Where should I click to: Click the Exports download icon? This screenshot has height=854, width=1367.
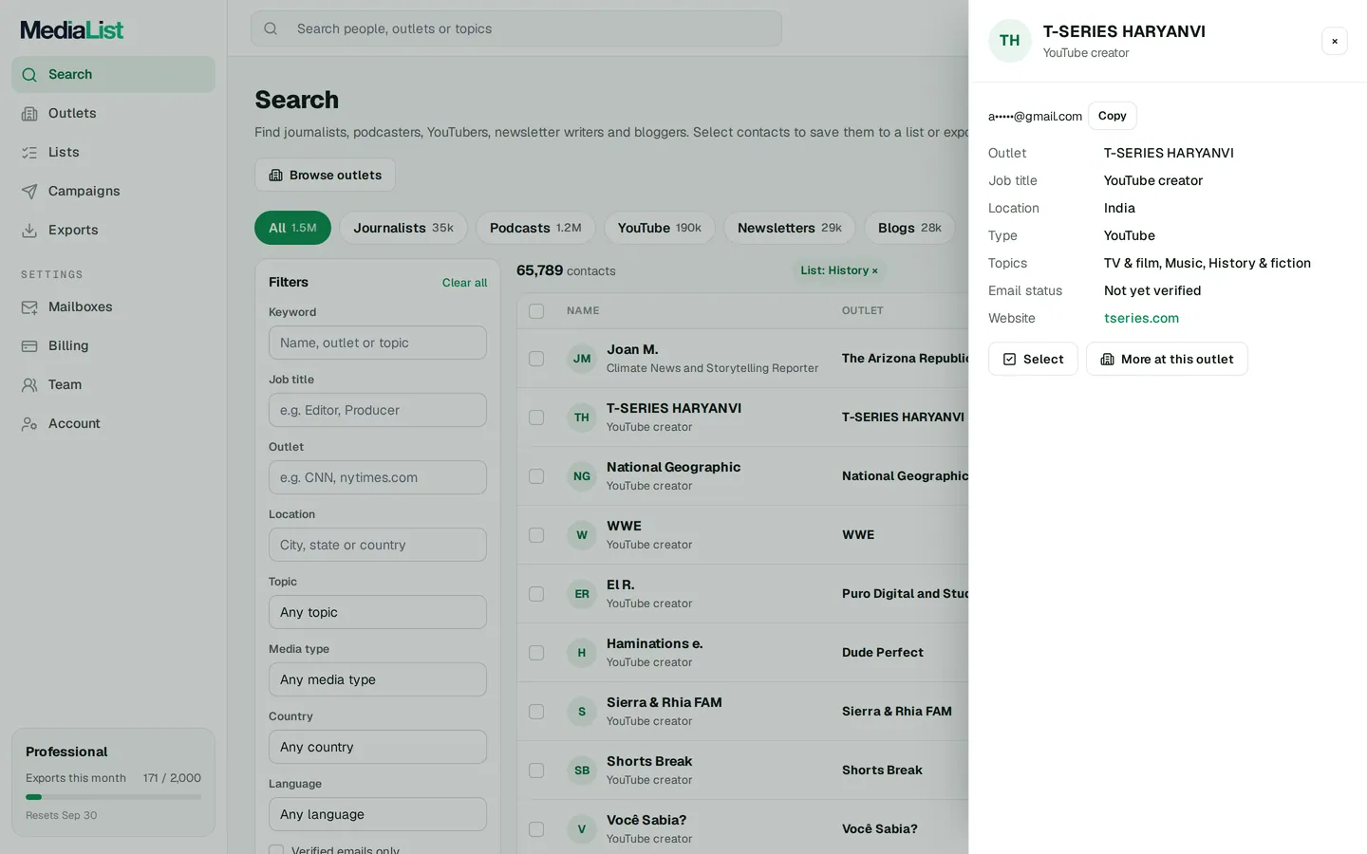tap(29, 231)
